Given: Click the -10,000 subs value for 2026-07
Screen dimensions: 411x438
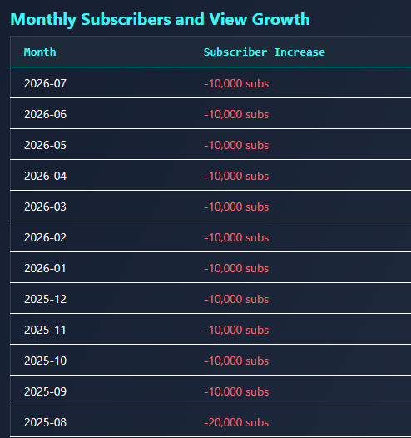Looking at the screenshot, I should click(236, 83).
